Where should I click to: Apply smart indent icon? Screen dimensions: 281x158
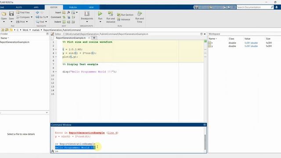[x=64, y=22]
